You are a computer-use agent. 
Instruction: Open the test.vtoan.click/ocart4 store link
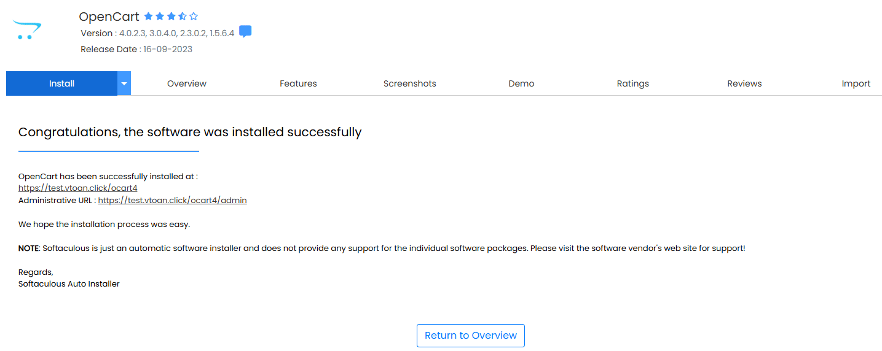(78, 188)
